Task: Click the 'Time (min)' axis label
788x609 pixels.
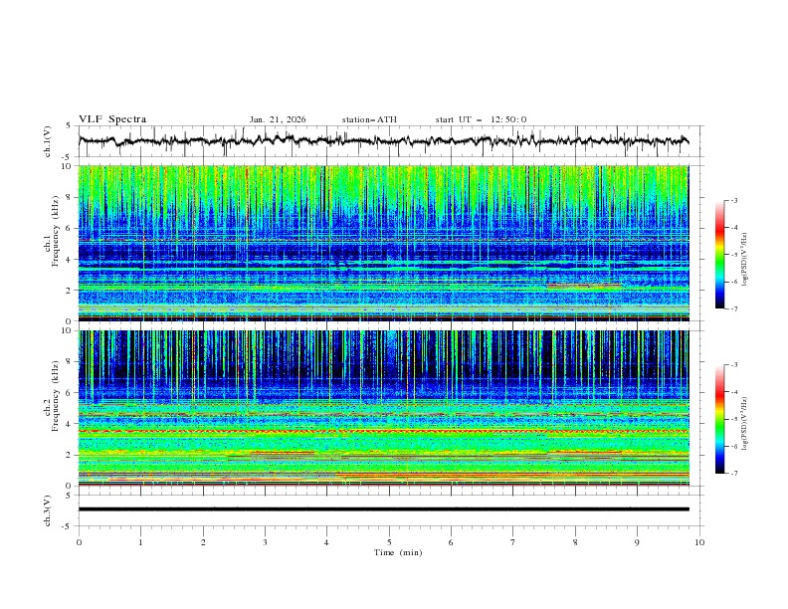Action: pyautogui.click(x=398, y=552)
